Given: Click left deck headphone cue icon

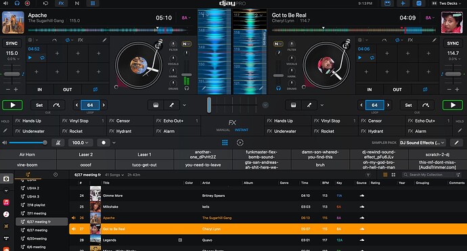Looking at the screenshot, I should (187, 88).
